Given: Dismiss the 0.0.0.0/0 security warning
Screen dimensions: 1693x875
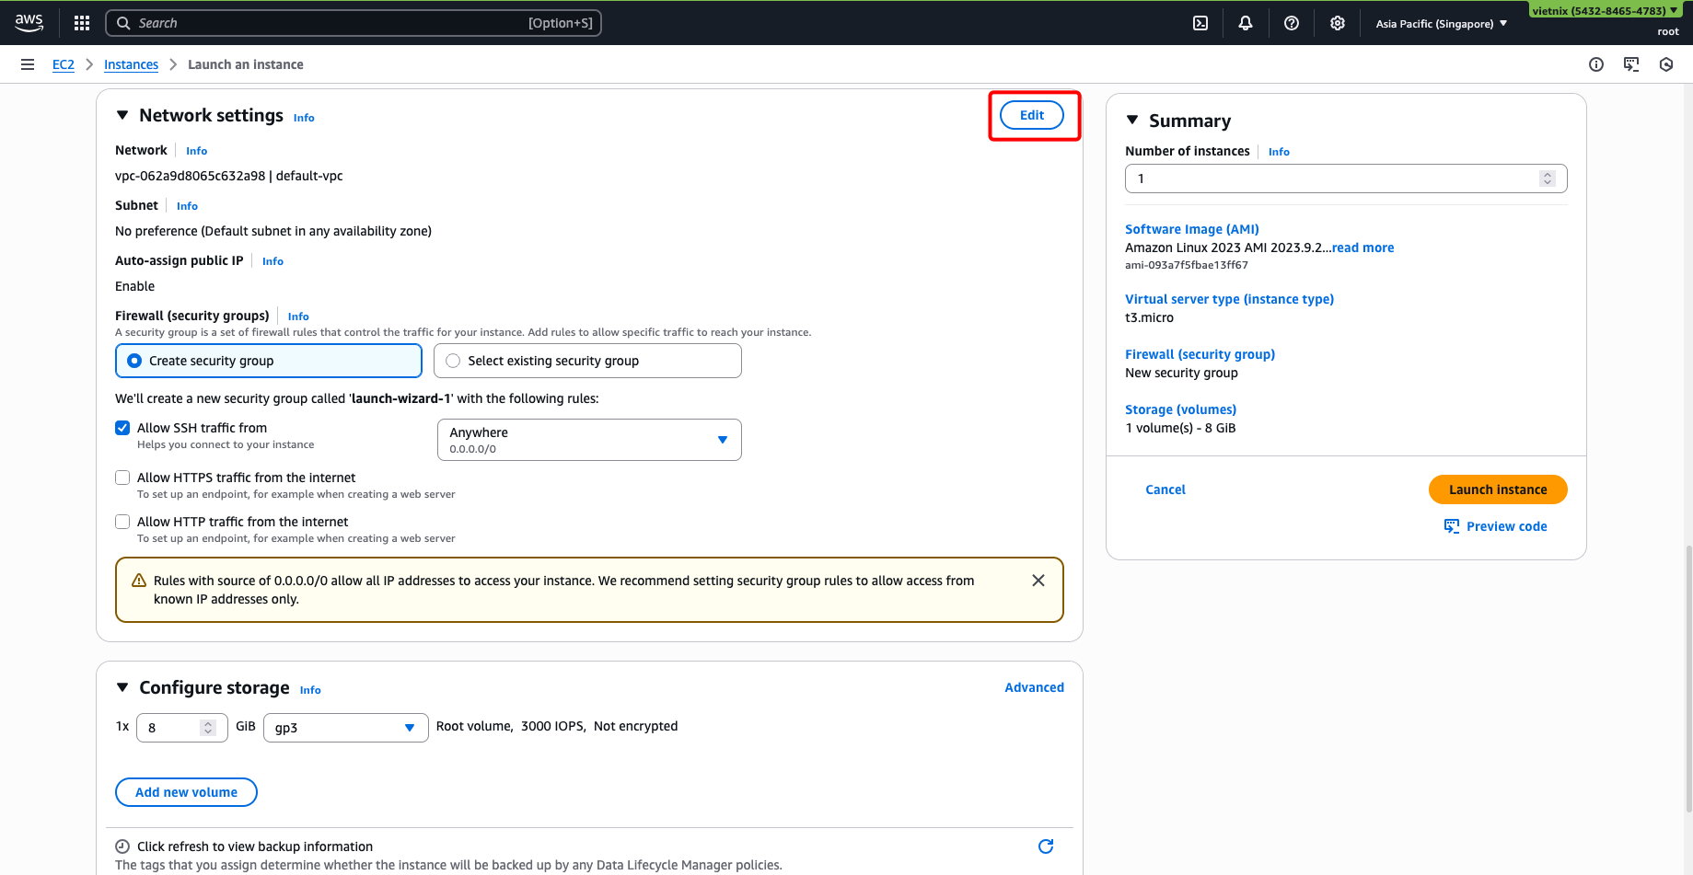Looking at the screenshot, I should (x=1038, y=580).
